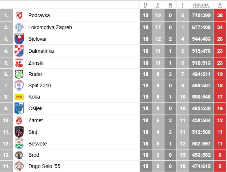Open the Sinj team link
The image size is (227, 172).
coord(33,132)
